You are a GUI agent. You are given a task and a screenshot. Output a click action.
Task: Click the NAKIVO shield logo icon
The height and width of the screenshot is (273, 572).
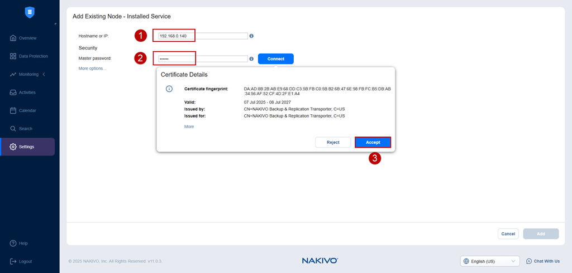coord(30,12)
